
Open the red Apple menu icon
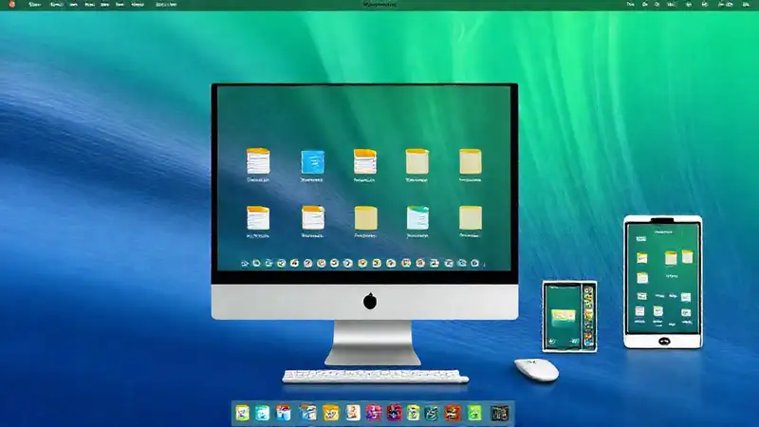point(12,4)
